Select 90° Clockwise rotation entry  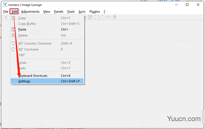47,49
